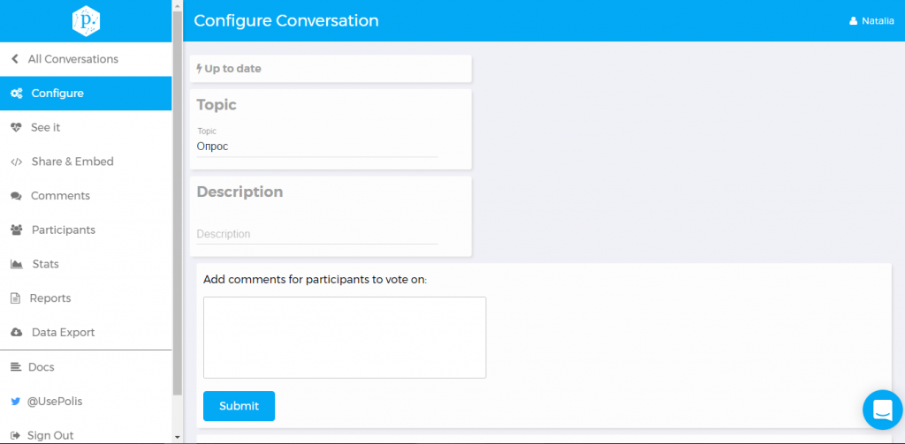Click the Twitter bird icon

[16, 402]
